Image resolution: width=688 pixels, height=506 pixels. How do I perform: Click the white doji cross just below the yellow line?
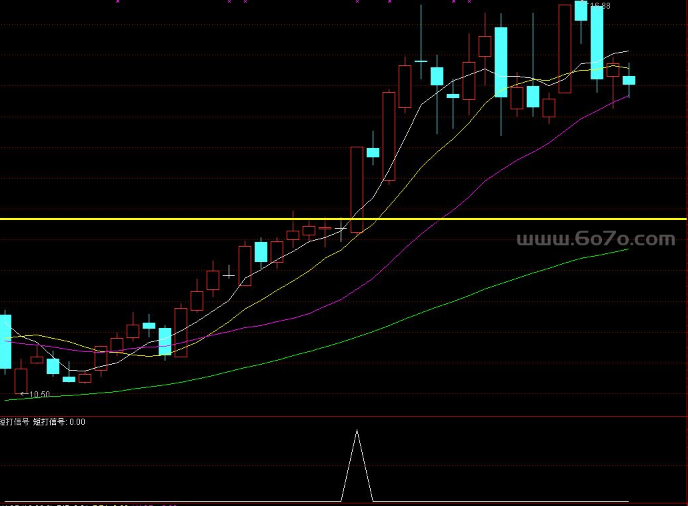341,229
